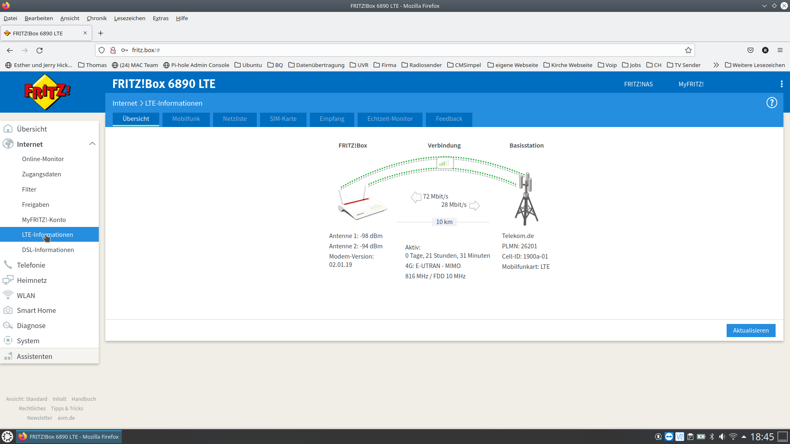Open the Lesezeichen menu
Screen dimensions: 790x444
coord(130,18)
